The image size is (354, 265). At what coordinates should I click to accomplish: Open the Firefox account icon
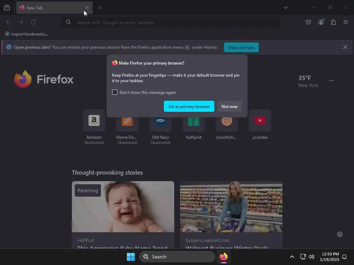[321, 22]
